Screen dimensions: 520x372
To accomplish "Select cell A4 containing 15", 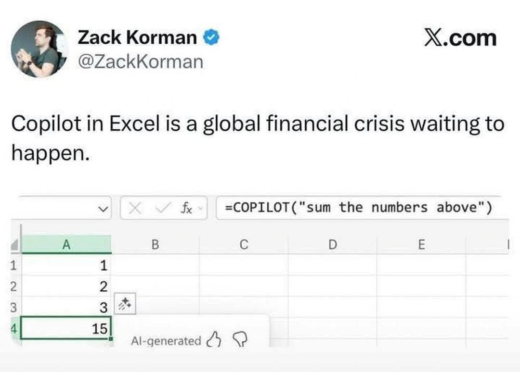I will [66, 329].
